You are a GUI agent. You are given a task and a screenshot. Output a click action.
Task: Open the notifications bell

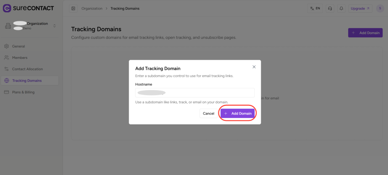click(x=341, y=8)
